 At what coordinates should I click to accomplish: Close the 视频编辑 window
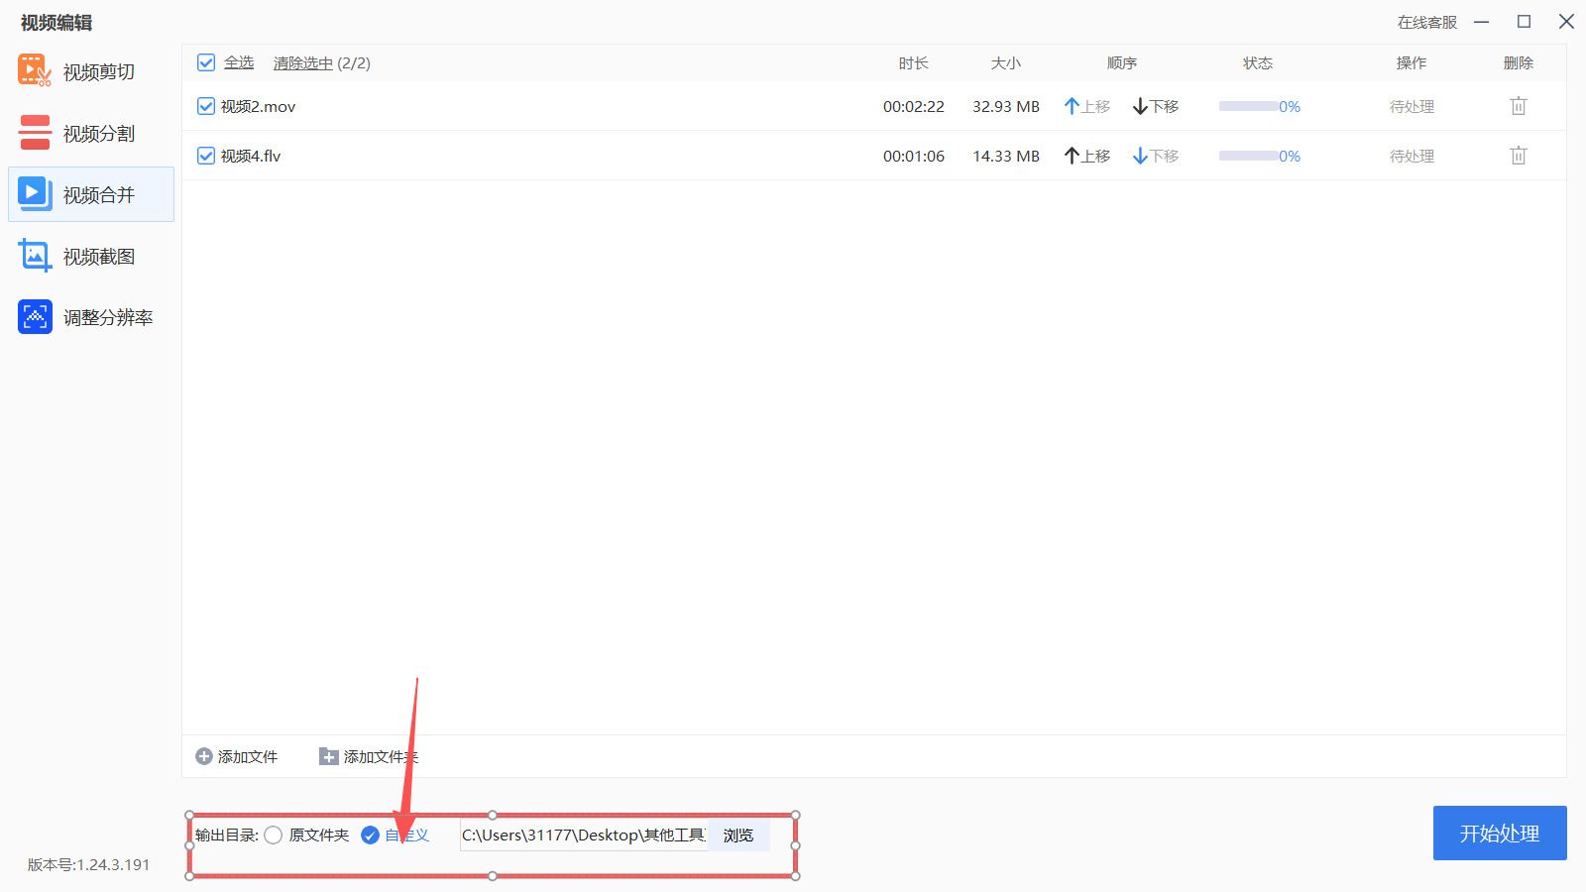pyautogui.click(x=1566, y=22)
